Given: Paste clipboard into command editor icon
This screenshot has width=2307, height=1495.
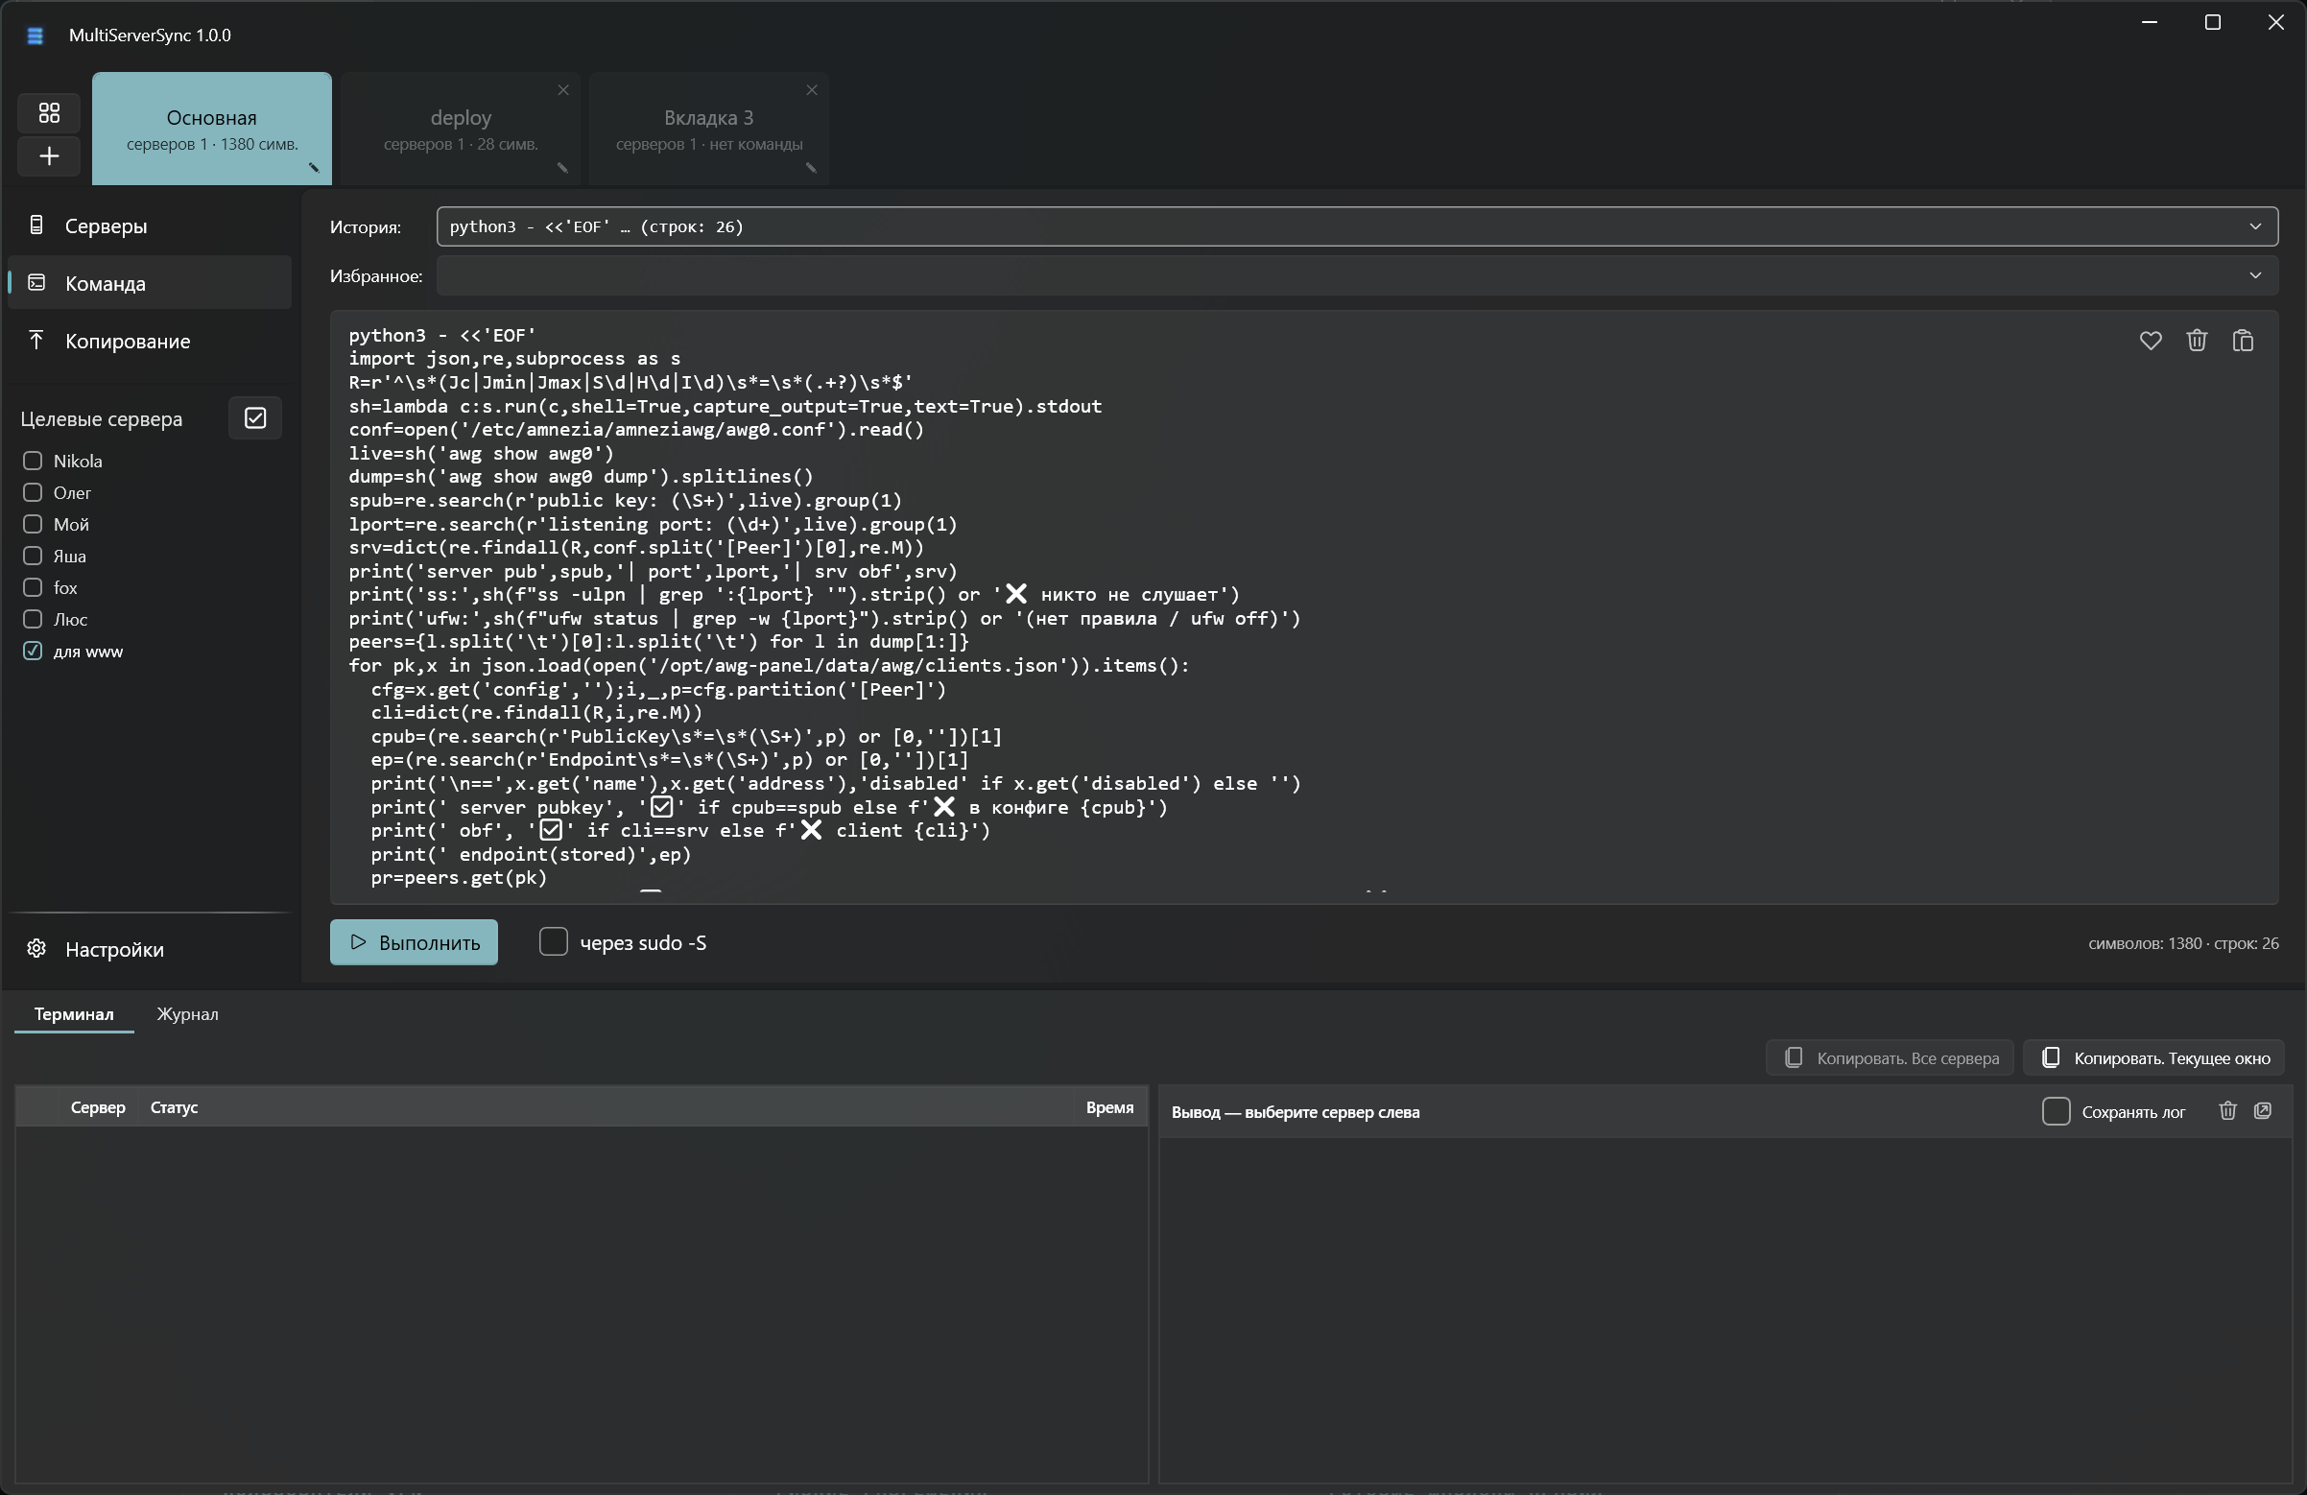Looking at the screenshot, I should point(2243,341).
